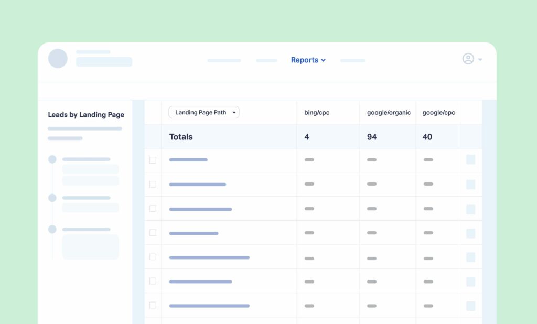Click the second row's action square icon

[470, 185]
